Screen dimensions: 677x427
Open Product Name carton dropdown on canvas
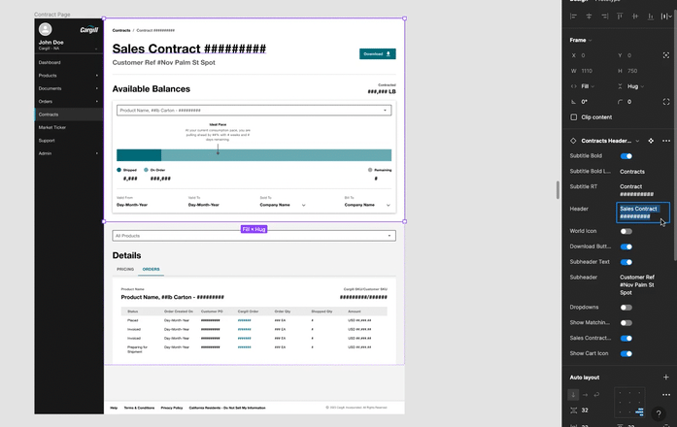coord(254,111)
